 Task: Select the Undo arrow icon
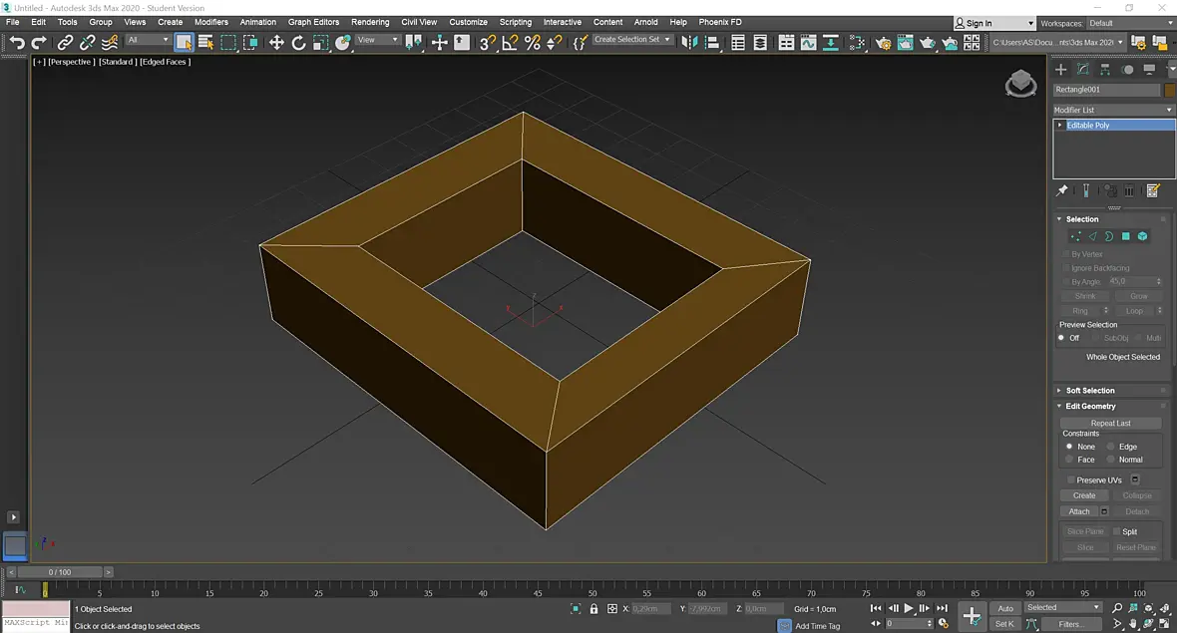(17, 43)
